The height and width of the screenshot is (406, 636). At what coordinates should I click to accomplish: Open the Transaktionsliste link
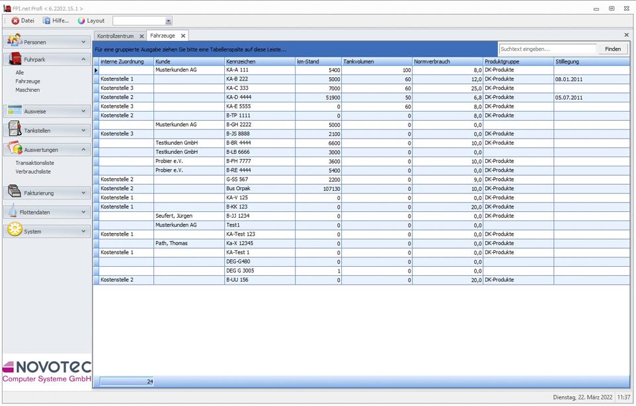(35, 163)
